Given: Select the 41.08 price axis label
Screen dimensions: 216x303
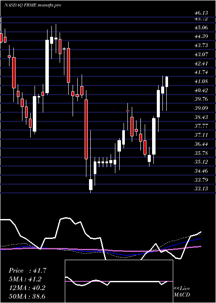Looking at the screenshot, I should (201, 81).
